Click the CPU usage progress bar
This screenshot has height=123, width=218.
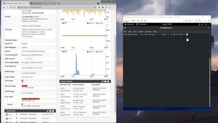coord(38,81)
